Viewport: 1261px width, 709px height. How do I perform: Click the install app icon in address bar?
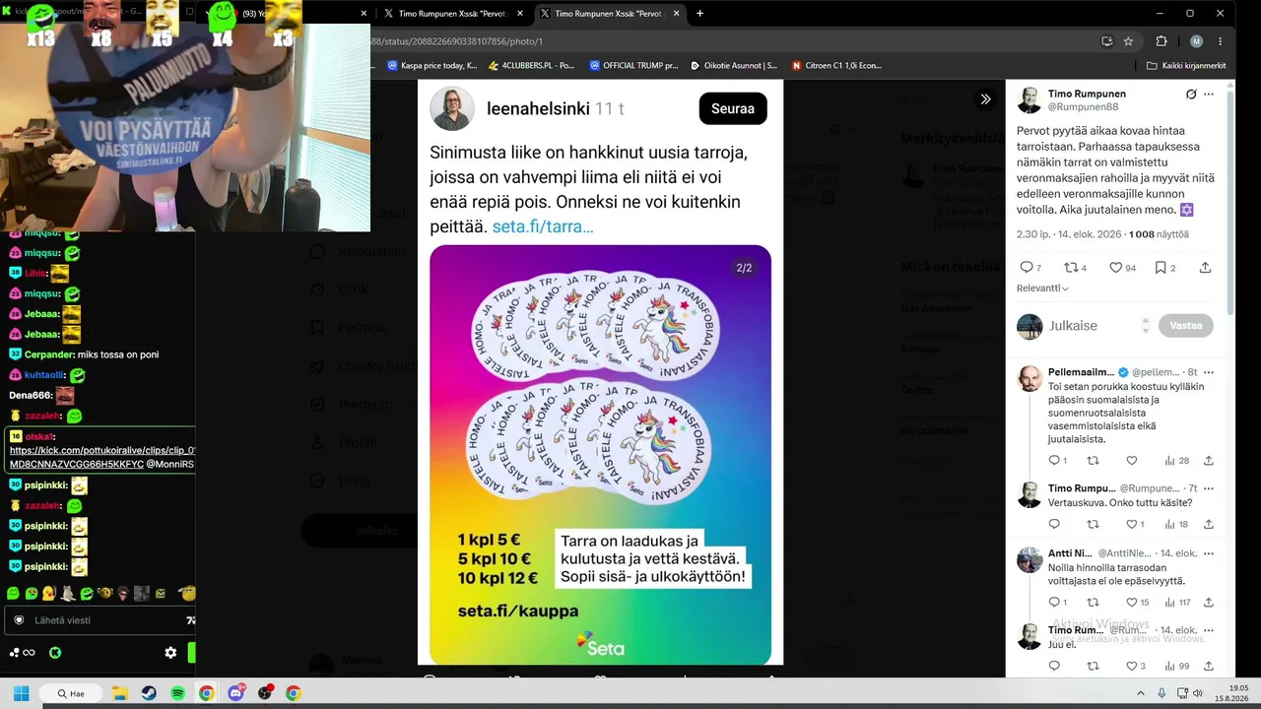[x=1106, y=41]
